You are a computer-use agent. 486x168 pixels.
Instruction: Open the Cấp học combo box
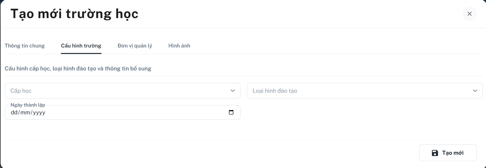pyautogui.click(x=122, y=91)
